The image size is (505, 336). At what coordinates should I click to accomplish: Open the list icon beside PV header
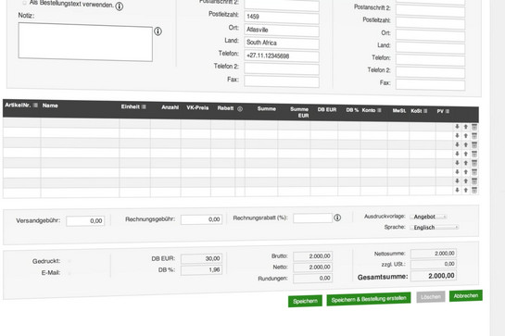tap(448, 111)
